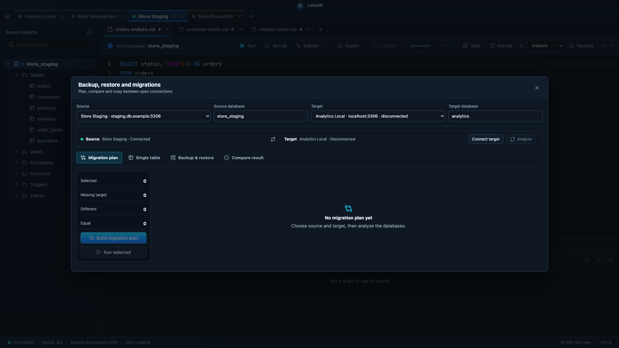Open the Snippets dropdown
619x348 pixels.
click(x=545, y=46)
